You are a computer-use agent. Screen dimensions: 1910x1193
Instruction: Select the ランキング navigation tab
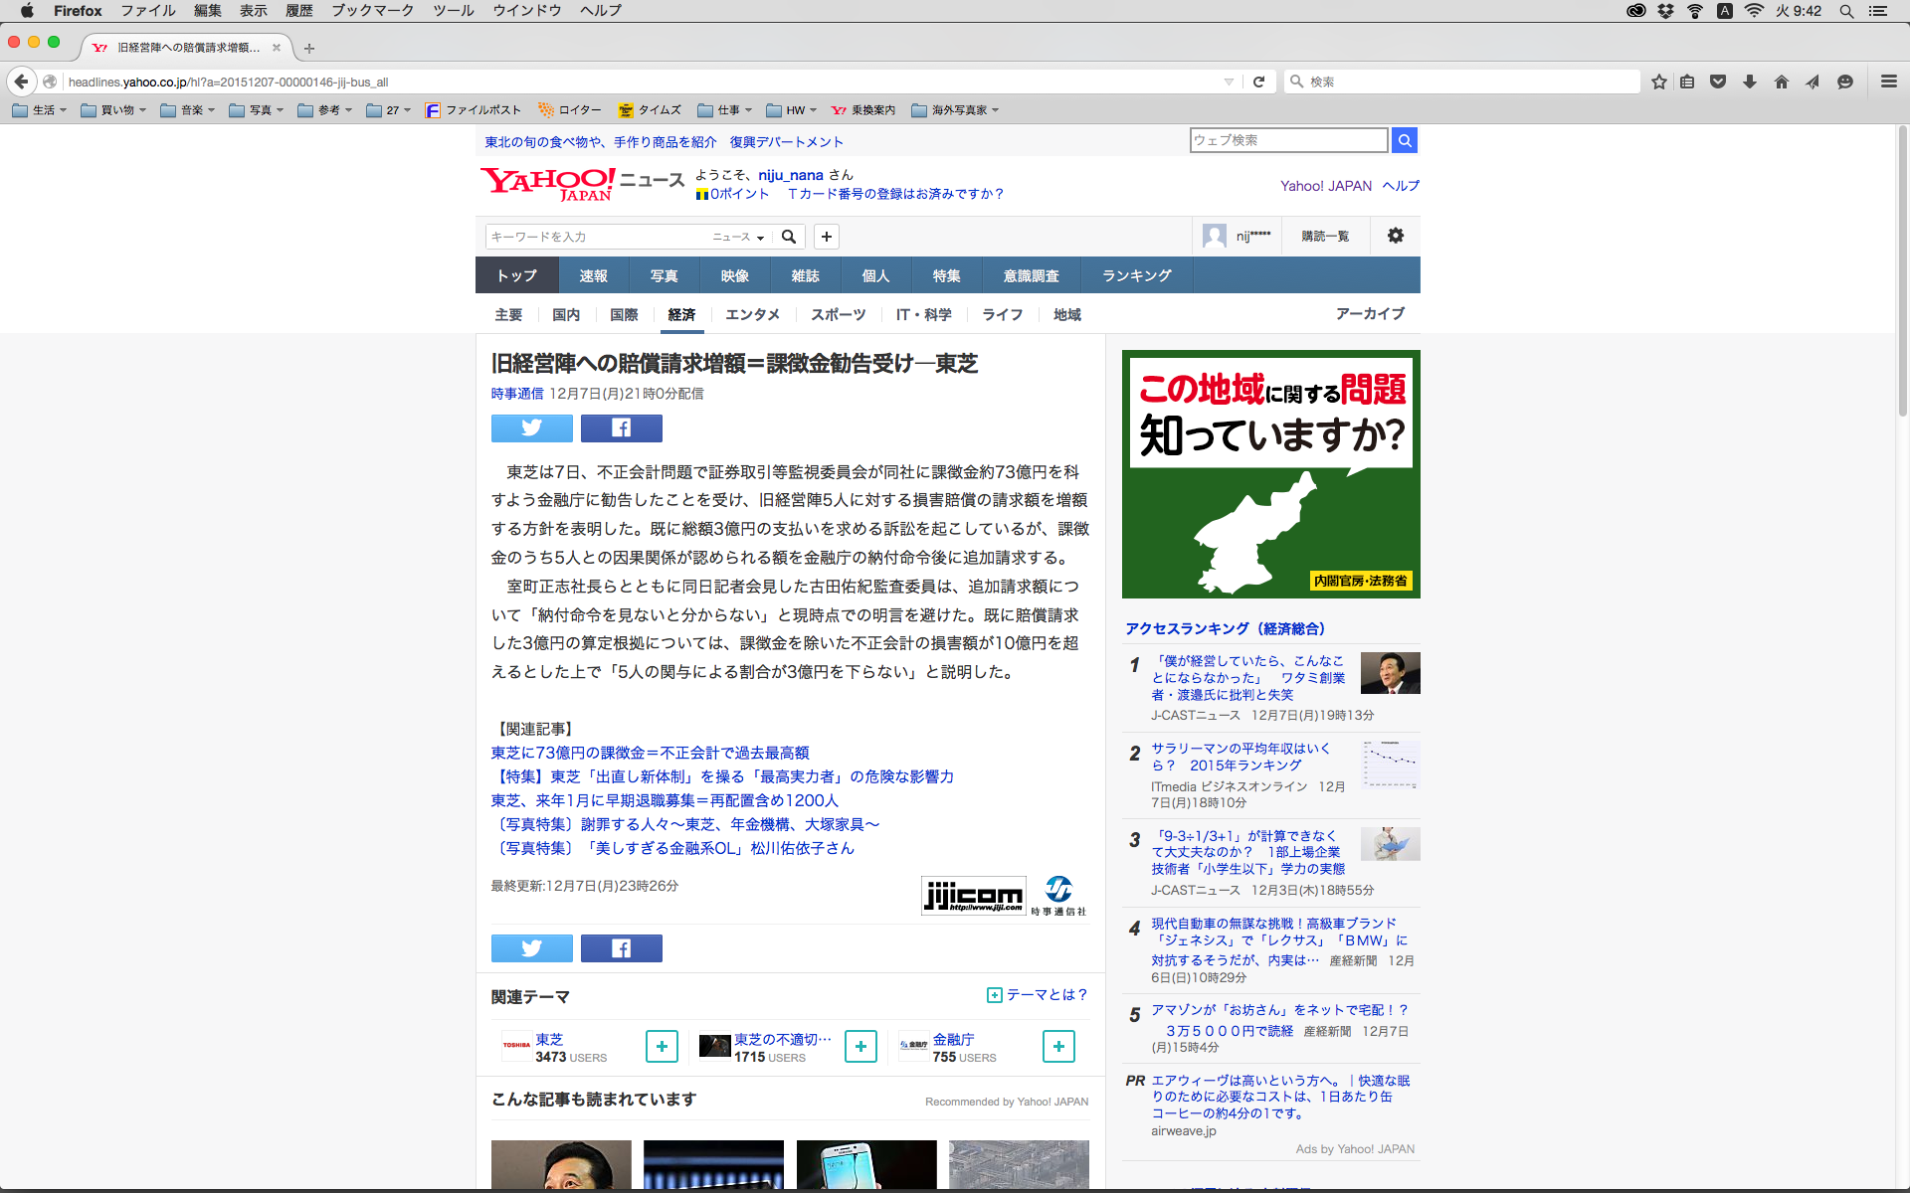click(1136, 275)
